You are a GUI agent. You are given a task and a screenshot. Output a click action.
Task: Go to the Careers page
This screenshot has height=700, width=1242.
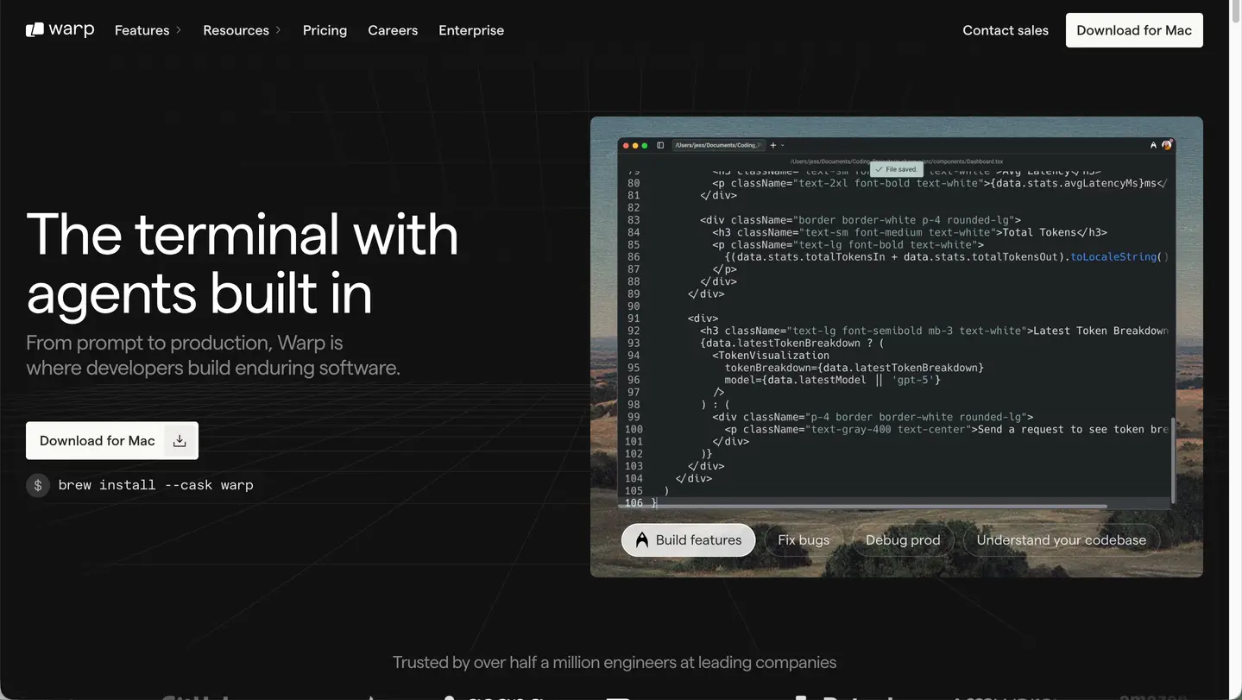(x=393, y=30)
